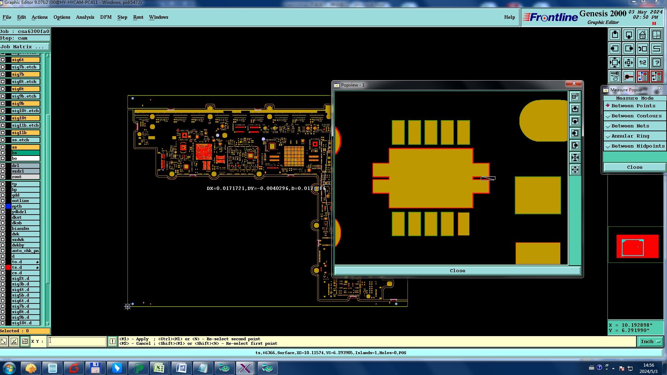Click the pan up arrow icon in the main toolbar

click(615, 35)
